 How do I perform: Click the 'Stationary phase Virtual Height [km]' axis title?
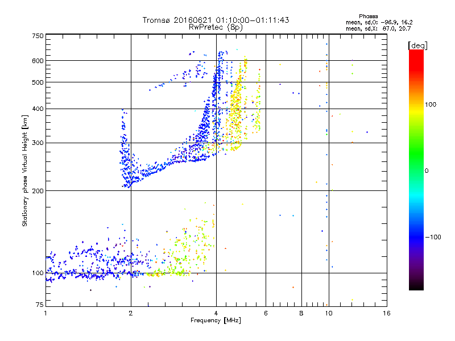[25, 170]
